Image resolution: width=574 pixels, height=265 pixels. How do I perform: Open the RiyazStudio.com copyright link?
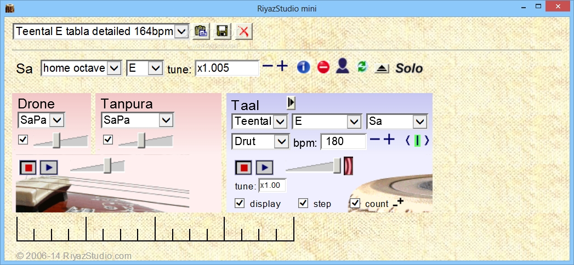[x=74, y=256]
